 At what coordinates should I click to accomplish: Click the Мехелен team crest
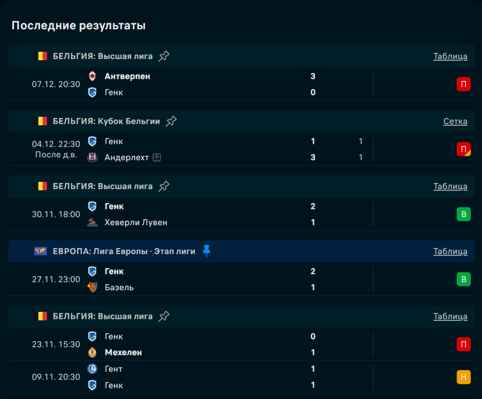92,352
